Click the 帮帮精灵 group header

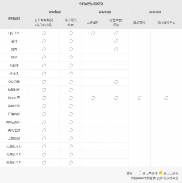pos(55,12)
